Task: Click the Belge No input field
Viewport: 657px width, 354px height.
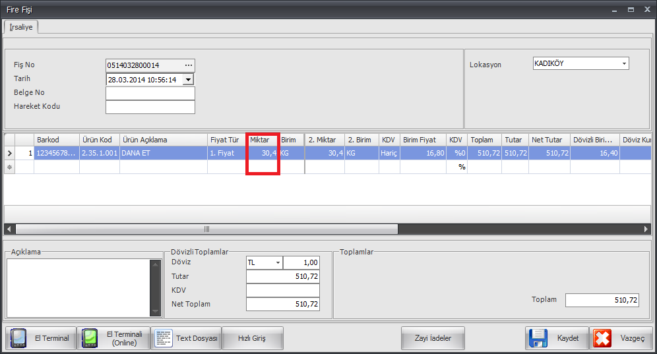Action: (150, 93)
